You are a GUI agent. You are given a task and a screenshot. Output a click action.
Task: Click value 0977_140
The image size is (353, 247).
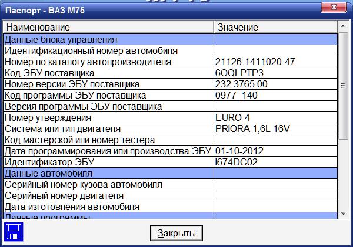tap(236, 95)
